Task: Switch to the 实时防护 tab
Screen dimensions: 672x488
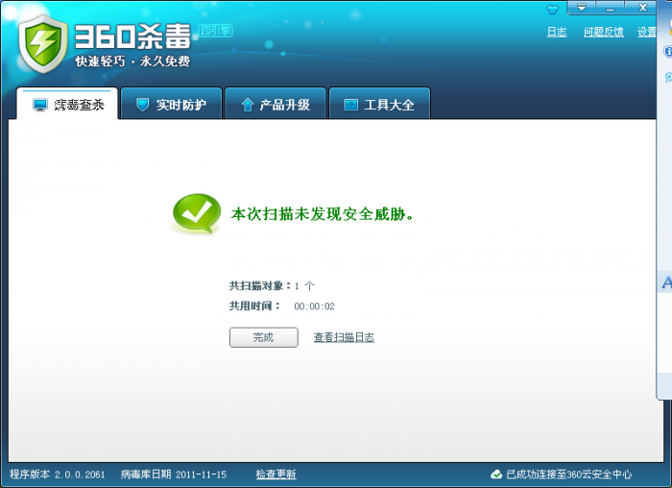Action: 172,104
